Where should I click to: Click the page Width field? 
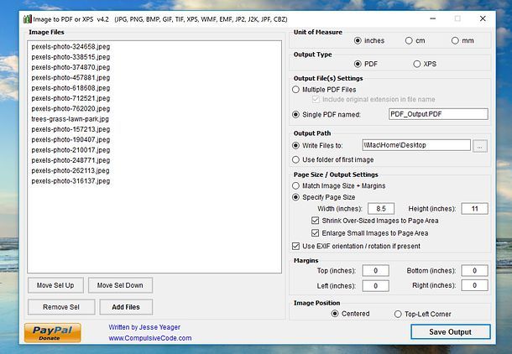coord(381,209)
